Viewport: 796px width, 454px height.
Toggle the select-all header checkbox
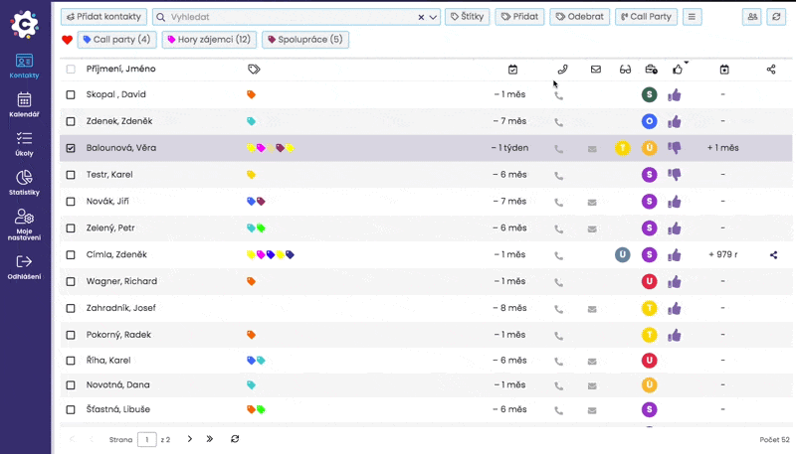71,70
